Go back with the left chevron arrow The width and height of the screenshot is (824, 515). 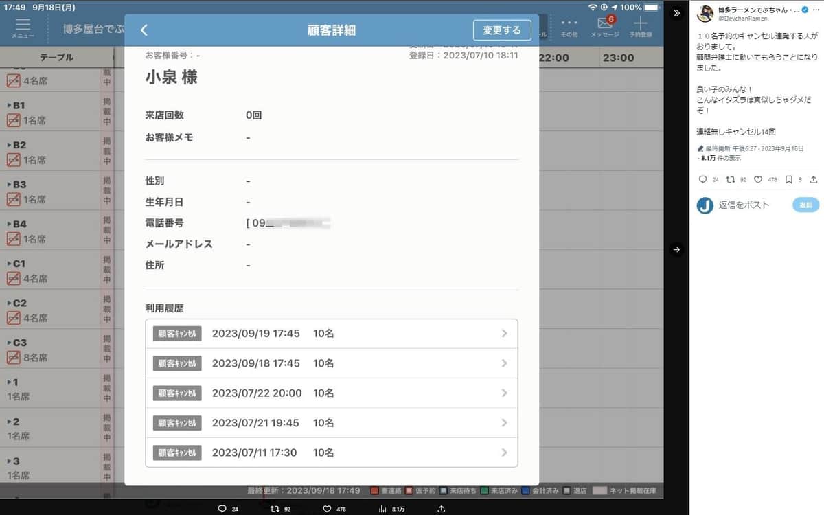coord(144,30)
